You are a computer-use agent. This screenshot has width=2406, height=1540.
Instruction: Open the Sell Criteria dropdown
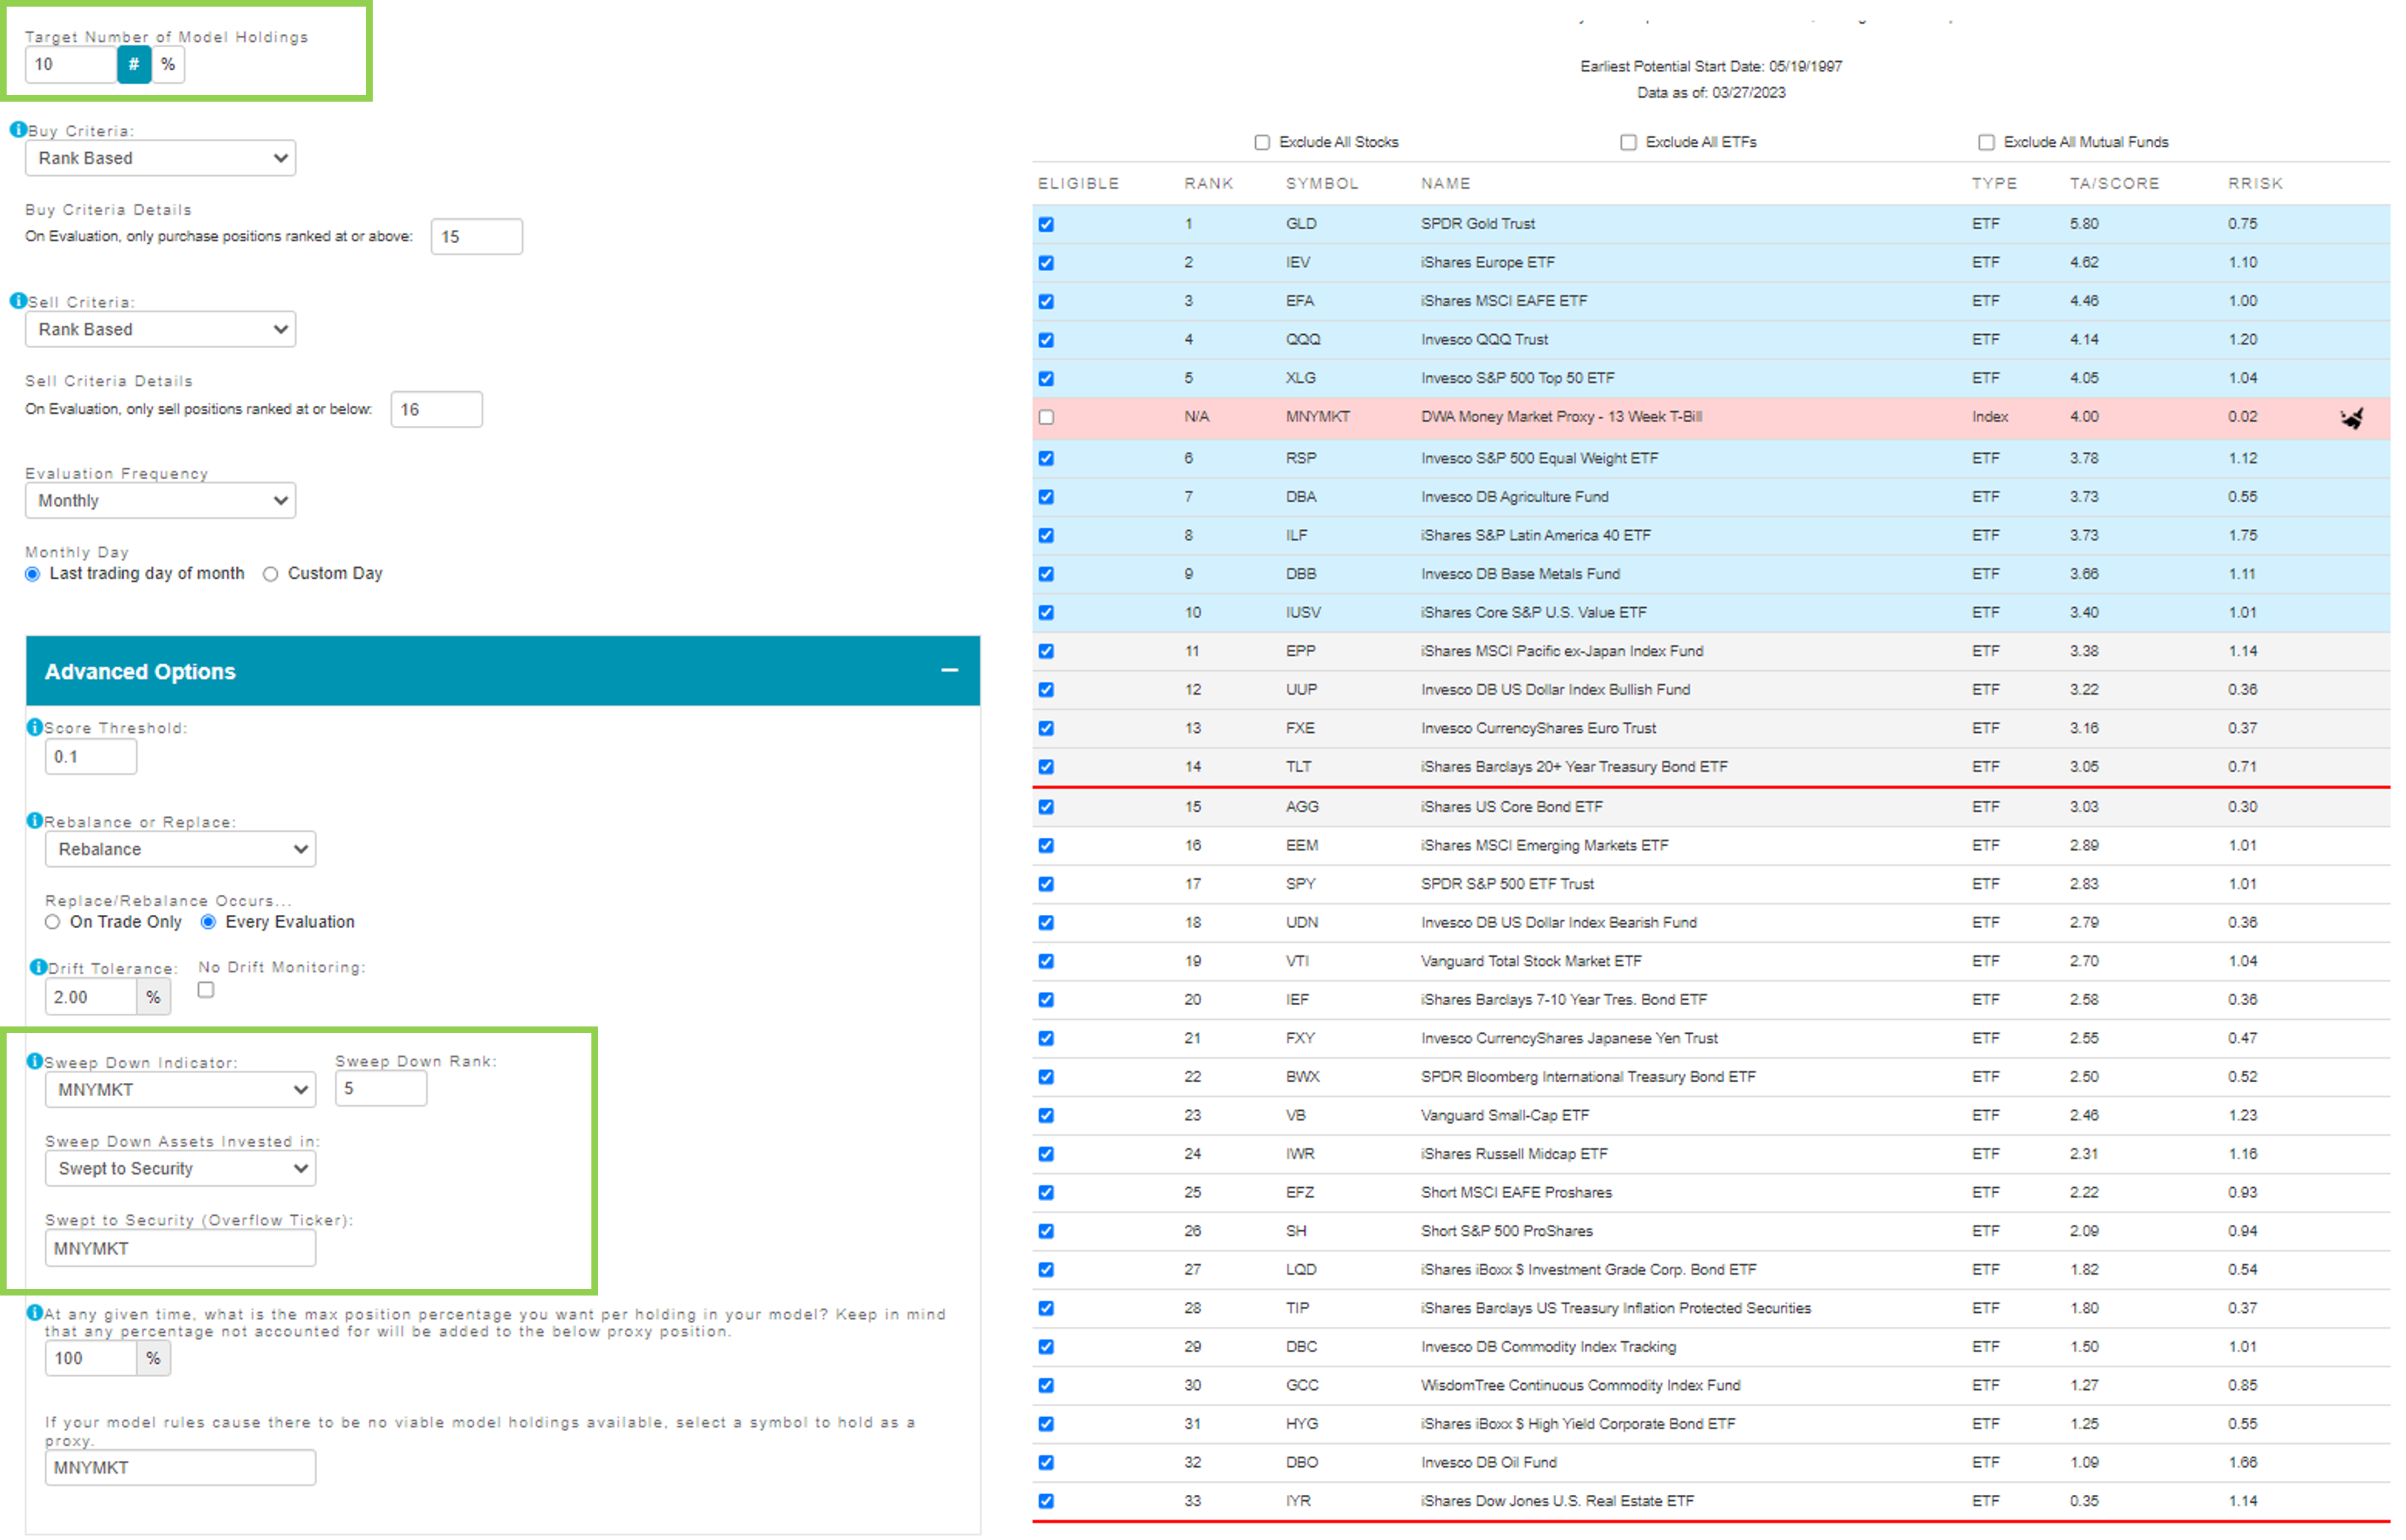pos(161,330)
